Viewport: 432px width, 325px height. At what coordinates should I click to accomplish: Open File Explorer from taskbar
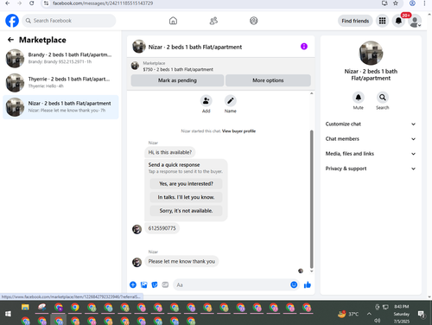[25, 307]
